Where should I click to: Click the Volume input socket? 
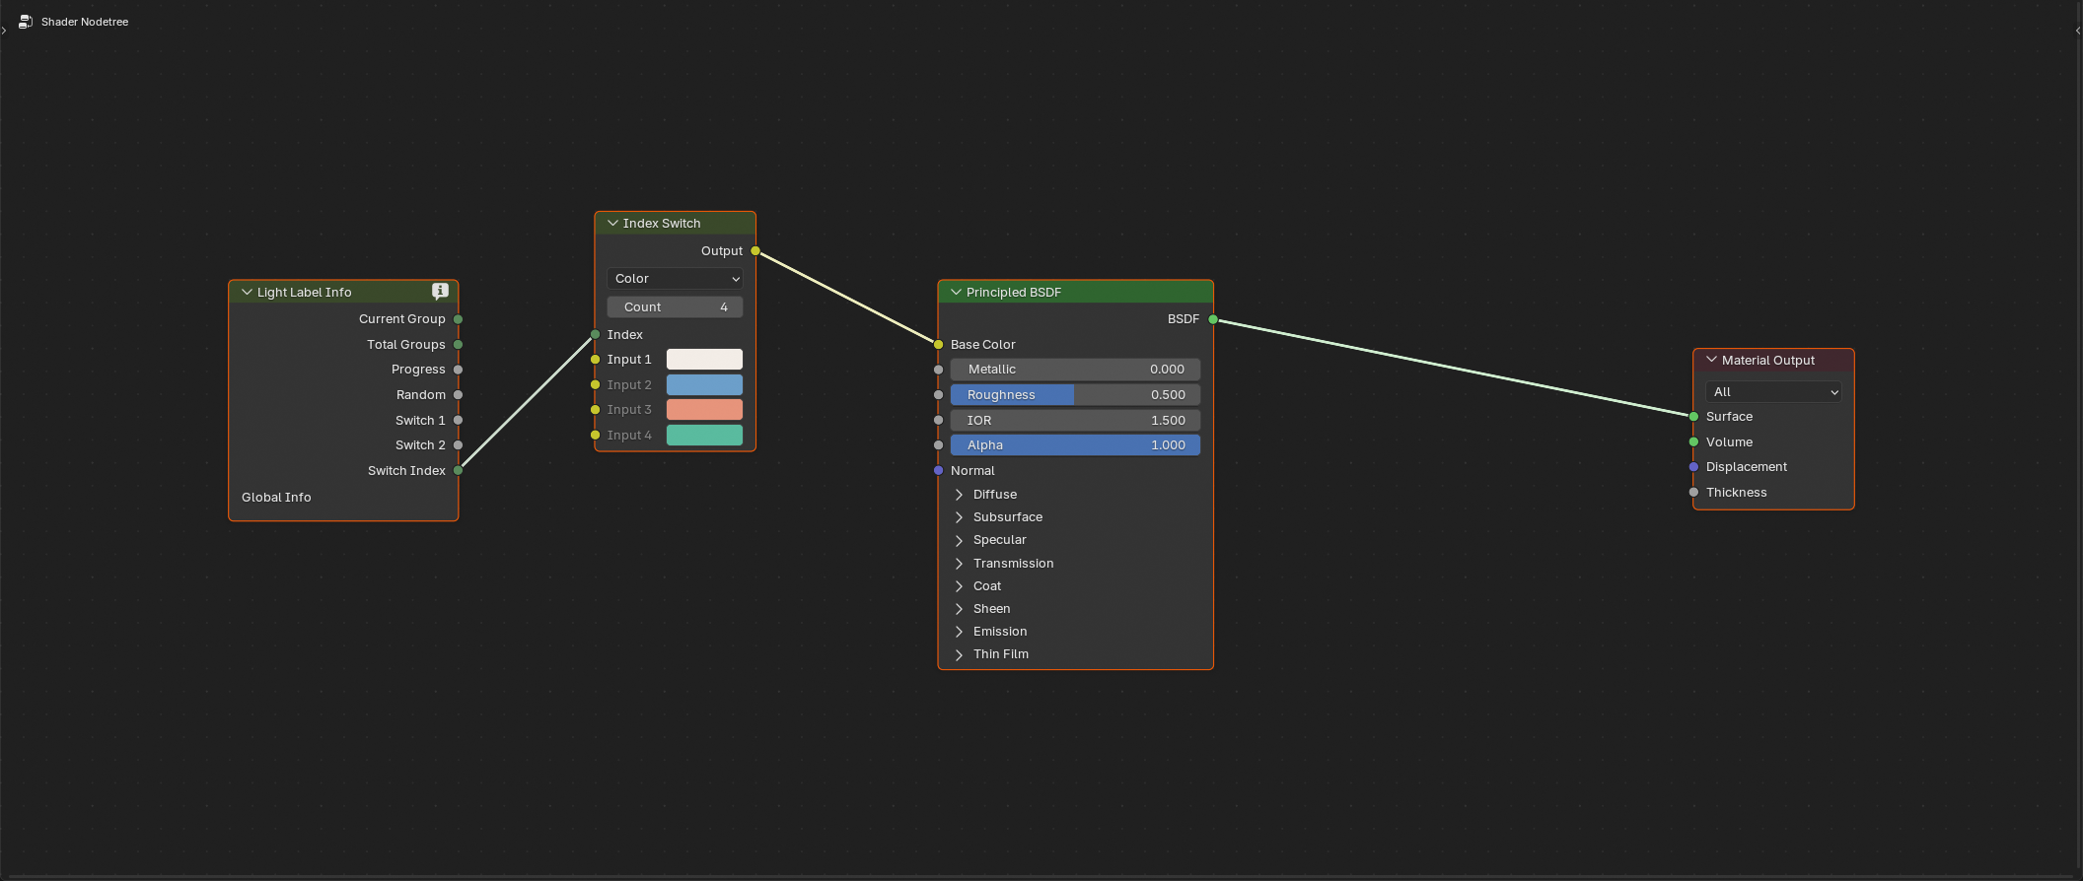(1693, 442)
